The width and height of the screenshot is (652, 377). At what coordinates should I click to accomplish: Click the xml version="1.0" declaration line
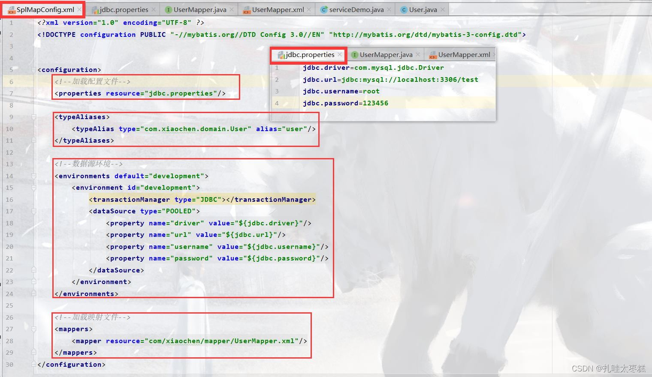point(121,23)
